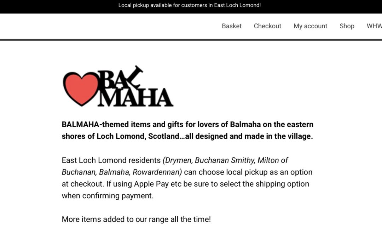Select Shop in the navigation bar

point(347,26)
